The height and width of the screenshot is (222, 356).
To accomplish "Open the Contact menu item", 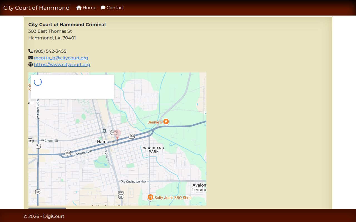I will point(113,8).
